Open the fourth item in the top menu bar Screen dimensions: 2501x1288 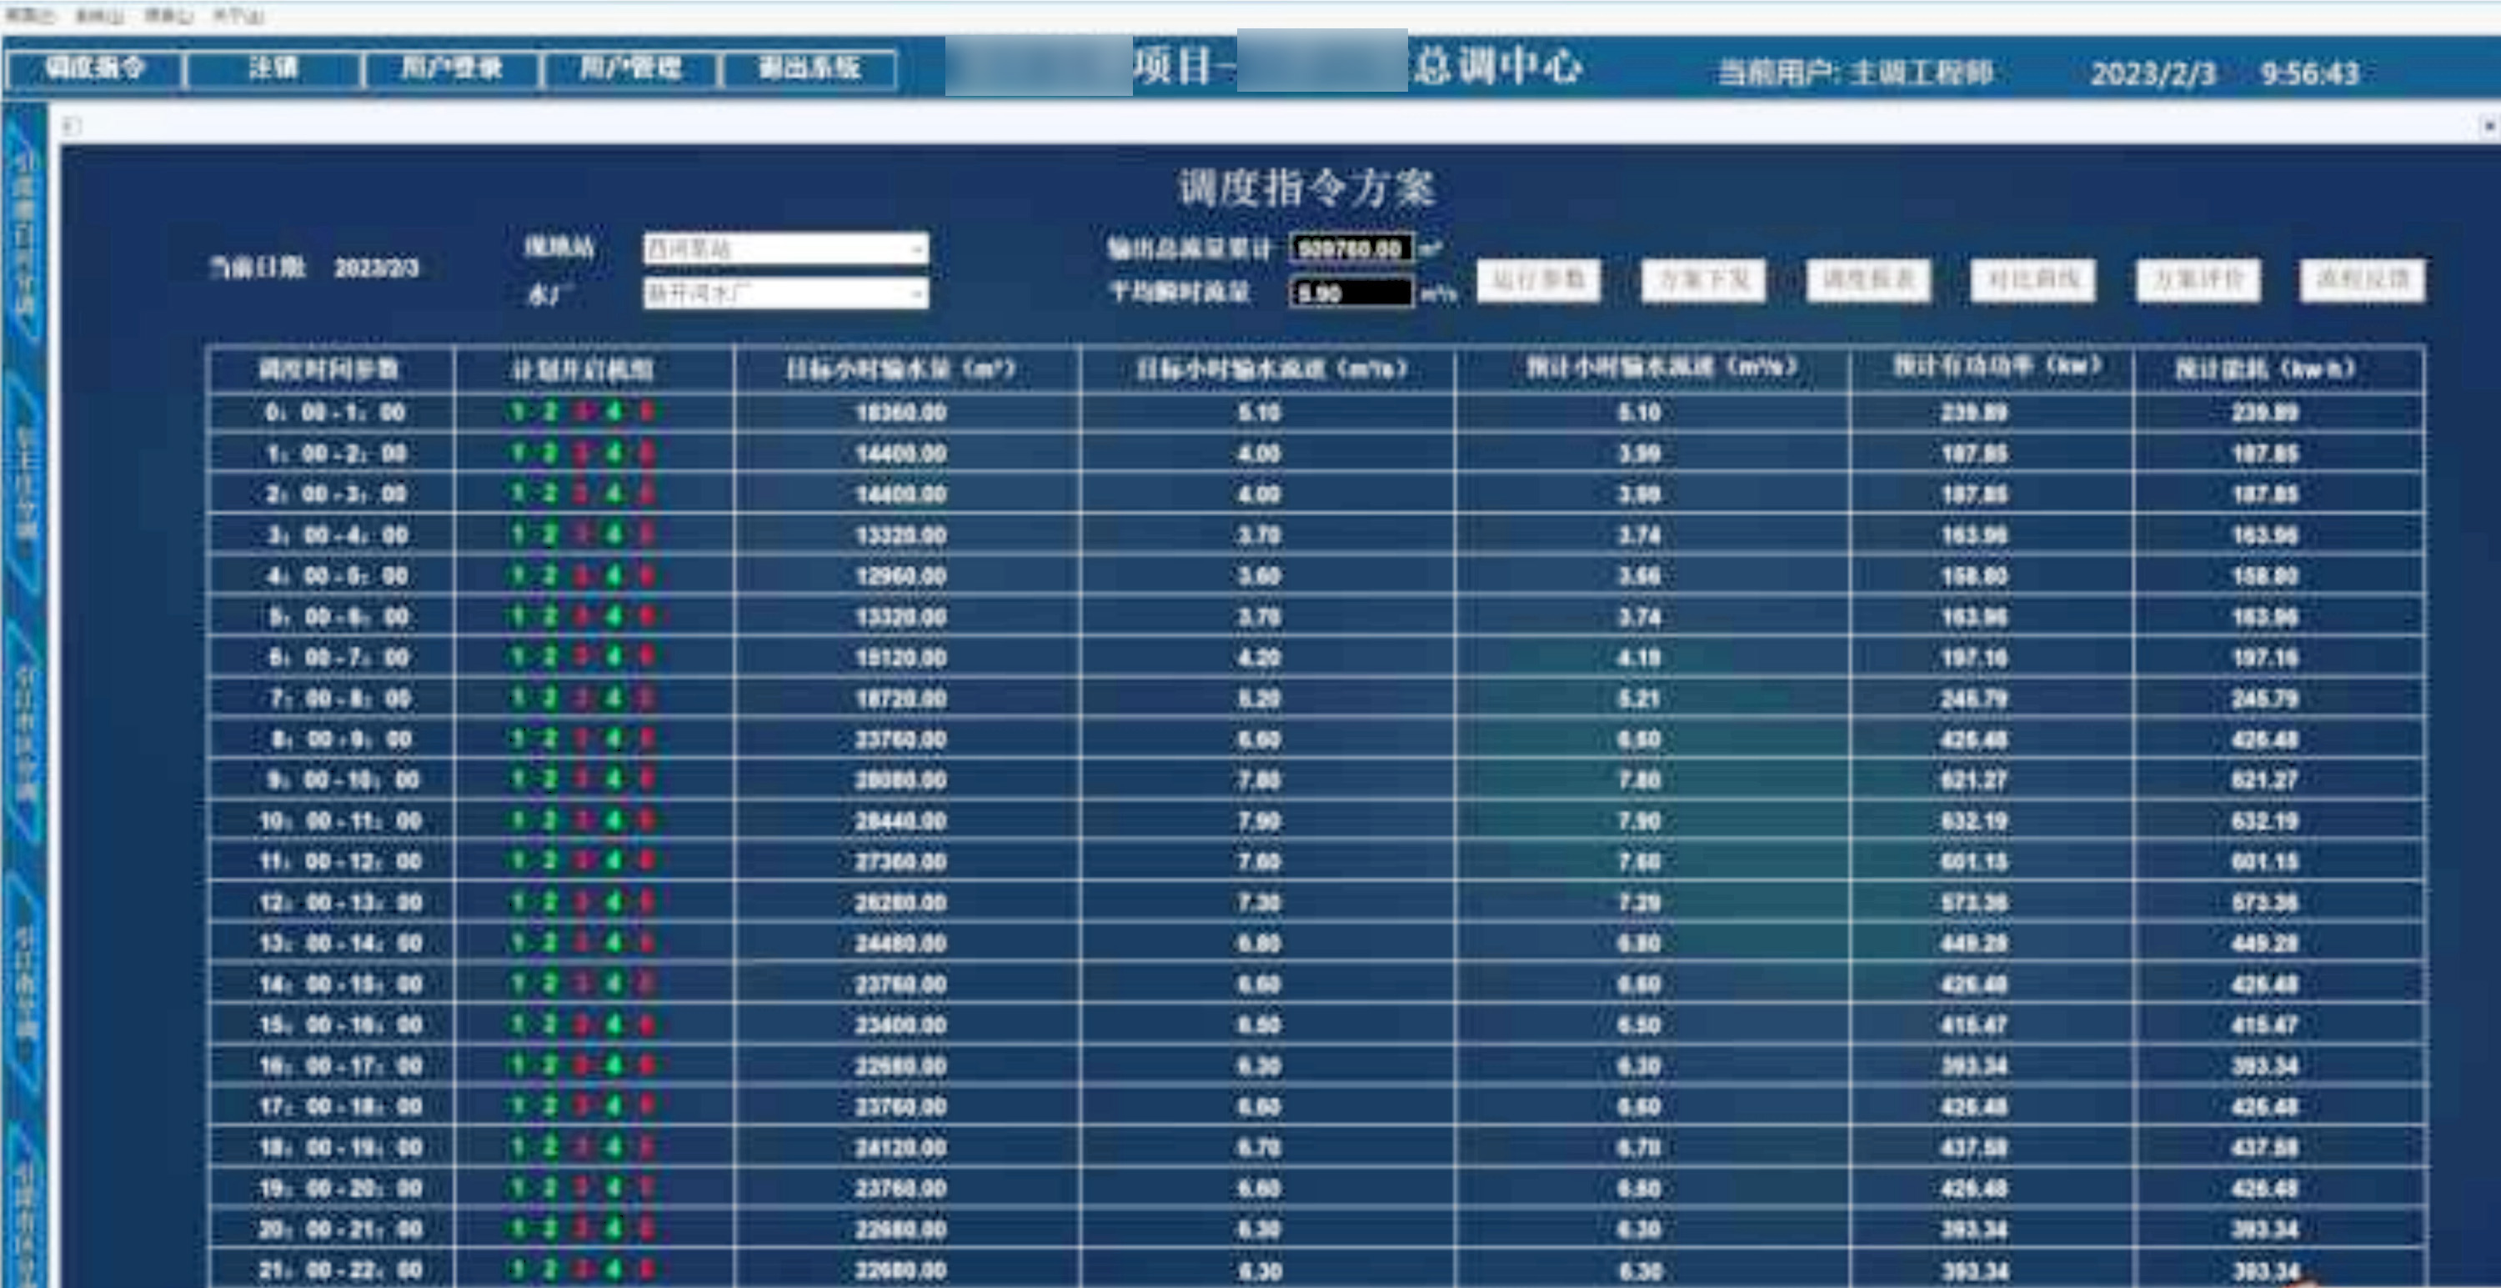click(x=238, y=16)
